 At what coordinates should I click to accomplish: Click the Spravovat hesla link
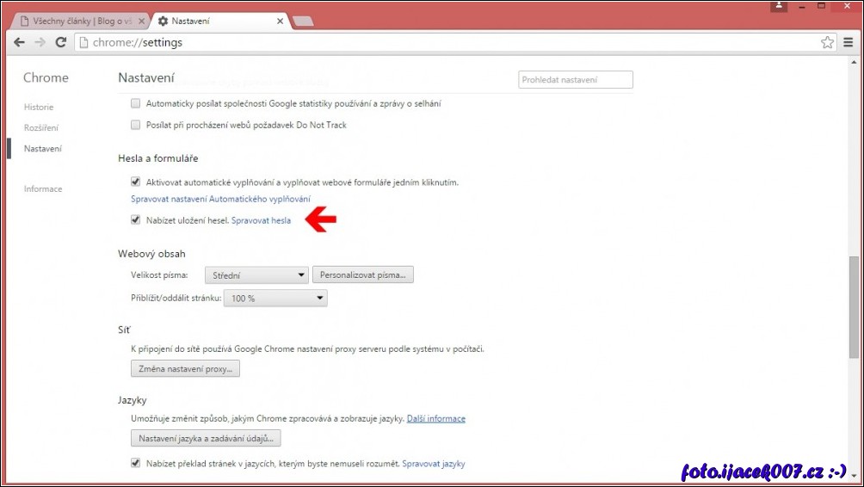click(x=261, y=220)
